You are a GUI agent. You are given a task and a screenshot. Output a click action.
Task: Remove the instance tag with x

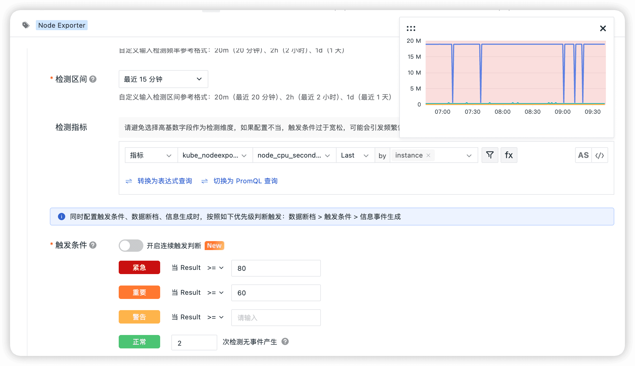click(x=428, y=155)
